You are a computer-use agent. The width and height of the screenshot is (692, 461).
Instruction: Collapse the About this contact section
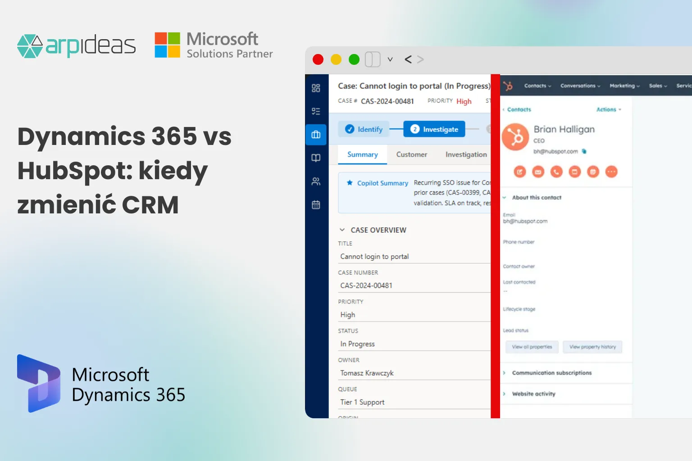click(x=504, y=197)
